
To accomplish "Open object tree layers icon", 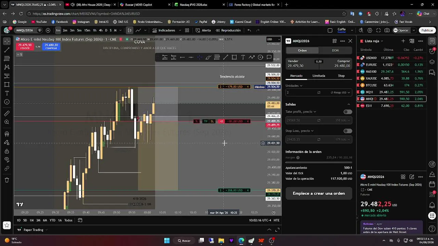I will [432, 62].
